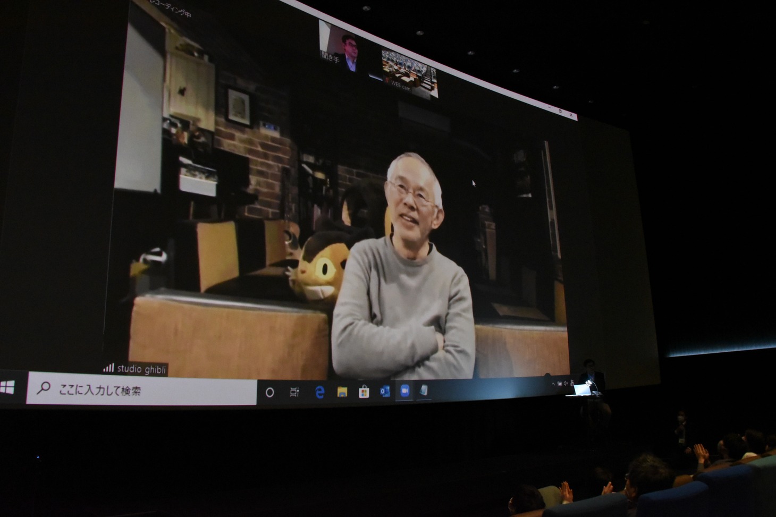Viewport: 776px width, 517px height.
Task: Switch to the Zoom taskbar icon
Action: pyautogui.click(x=404, y=391)
